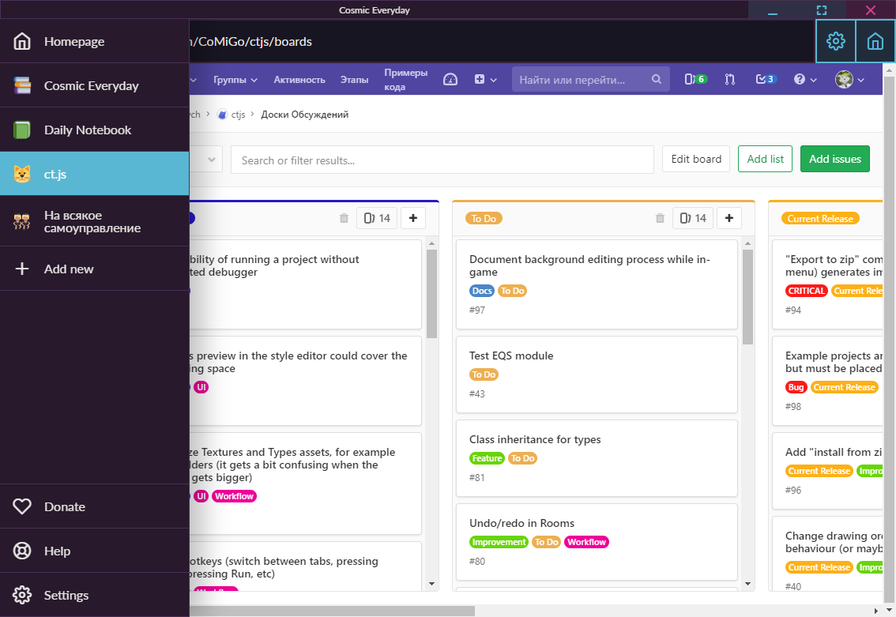Open the new item plus dropdown
Screen dimensions: 896x617
(x=485, y=80)
